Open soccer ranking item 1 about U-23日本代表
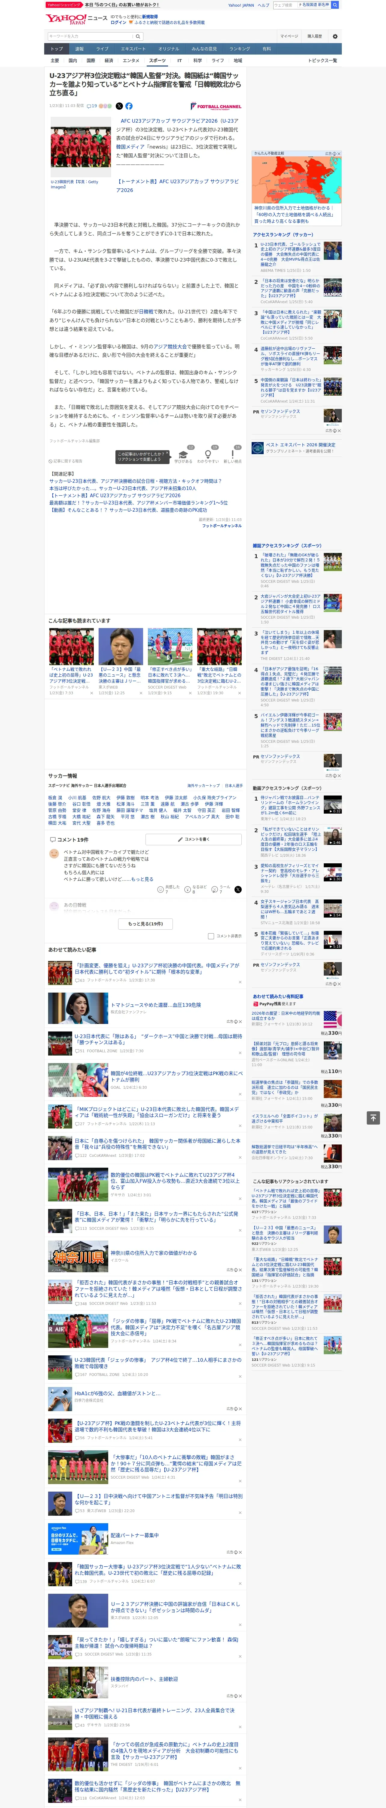The width and height of the screenshot is (386, 1808). 291,254
